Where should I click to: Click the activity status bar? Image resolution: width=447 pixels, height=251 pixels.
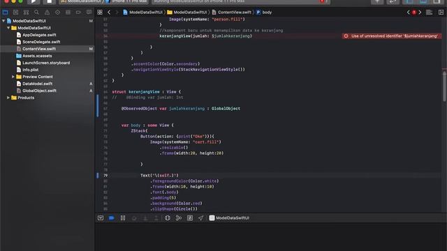click(x=241, y=1)
